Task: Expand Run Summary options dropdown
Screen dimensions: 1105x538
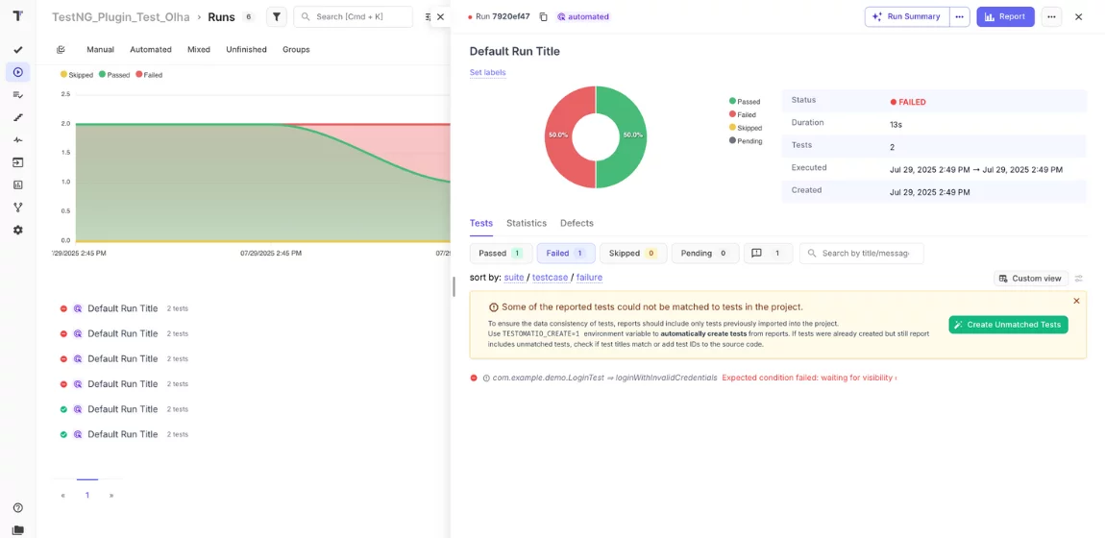Action: coord(959,17)
